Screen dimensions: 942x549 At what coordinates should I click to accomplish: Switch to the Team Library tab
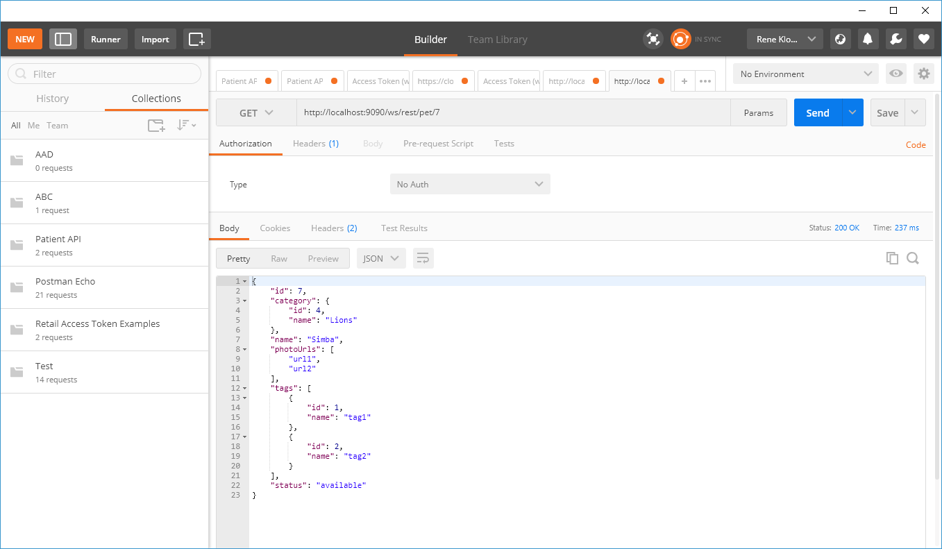(x=497, y=40)
